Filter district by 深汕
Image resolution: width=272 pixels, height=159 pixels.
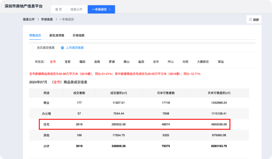pyautogui.click(x=221, y=62)
